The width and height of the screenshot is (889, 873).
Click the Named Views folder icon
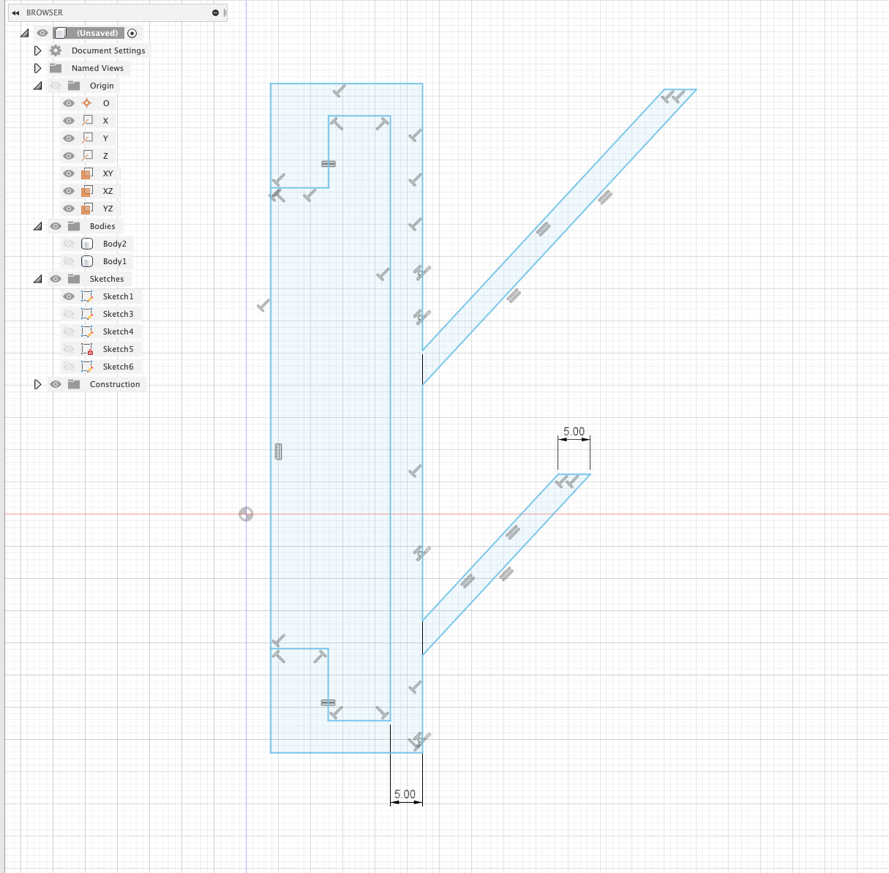[56, 68]
